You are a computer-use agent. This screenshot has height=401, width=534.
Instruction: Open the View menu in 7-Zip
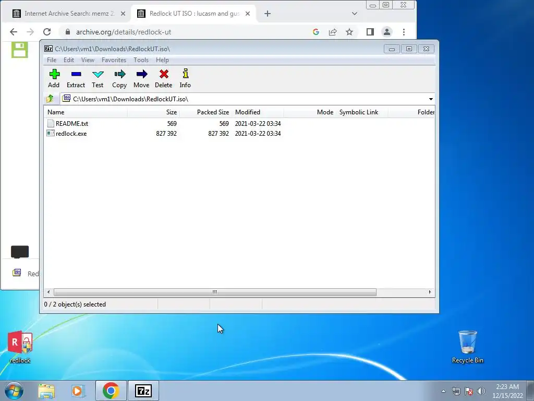click(88, 60)
